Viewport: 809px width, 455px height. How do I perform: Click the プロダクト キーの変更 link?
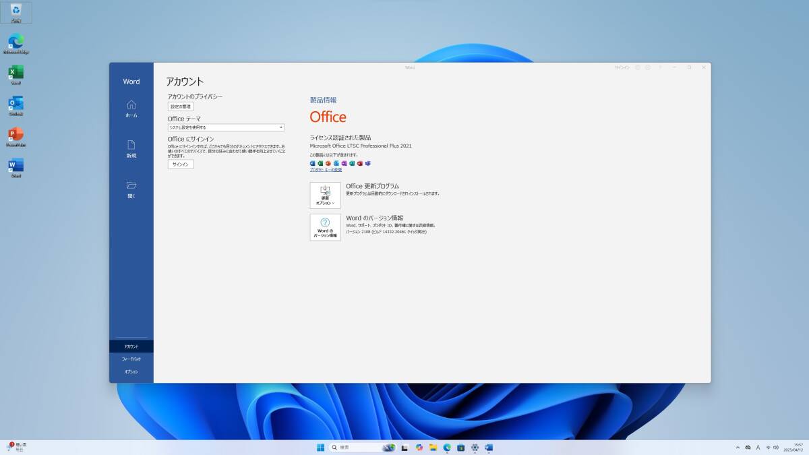pos(326,170)
